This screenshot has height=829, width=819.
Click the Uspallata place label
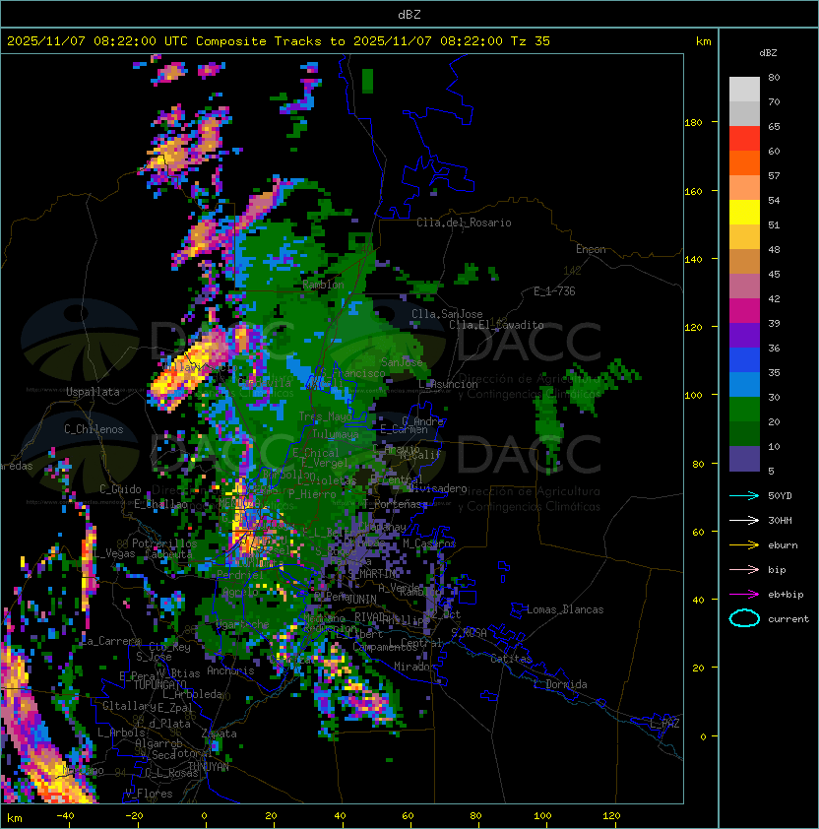click(x=93, y=392)
